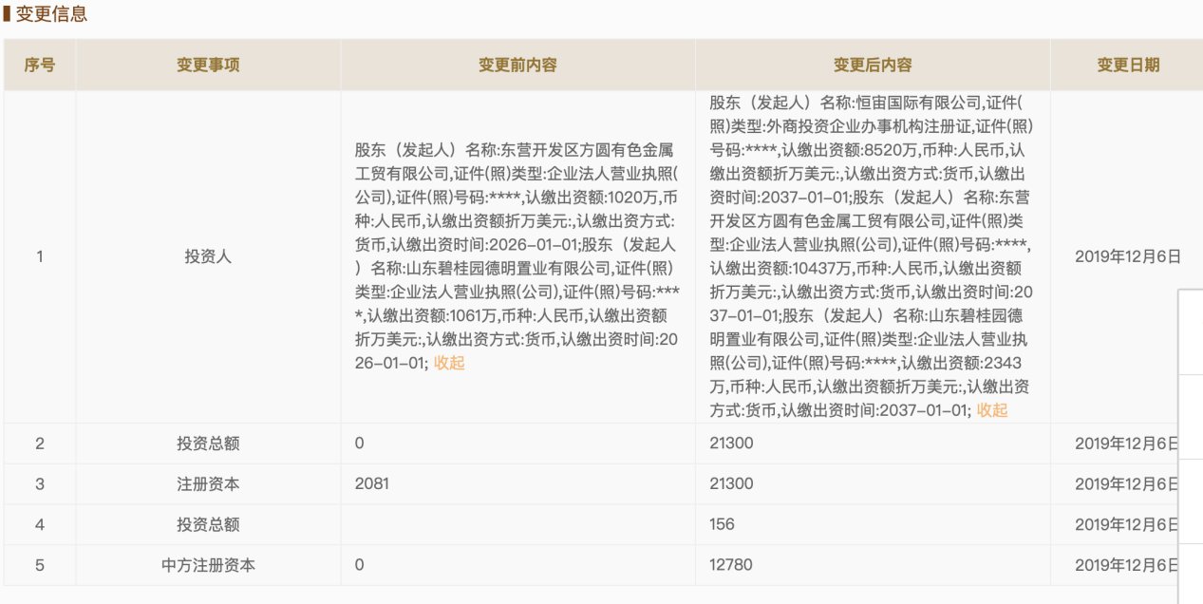Click 投资总额 in row 2
The image size is (1203, 604).
[208, 444]
